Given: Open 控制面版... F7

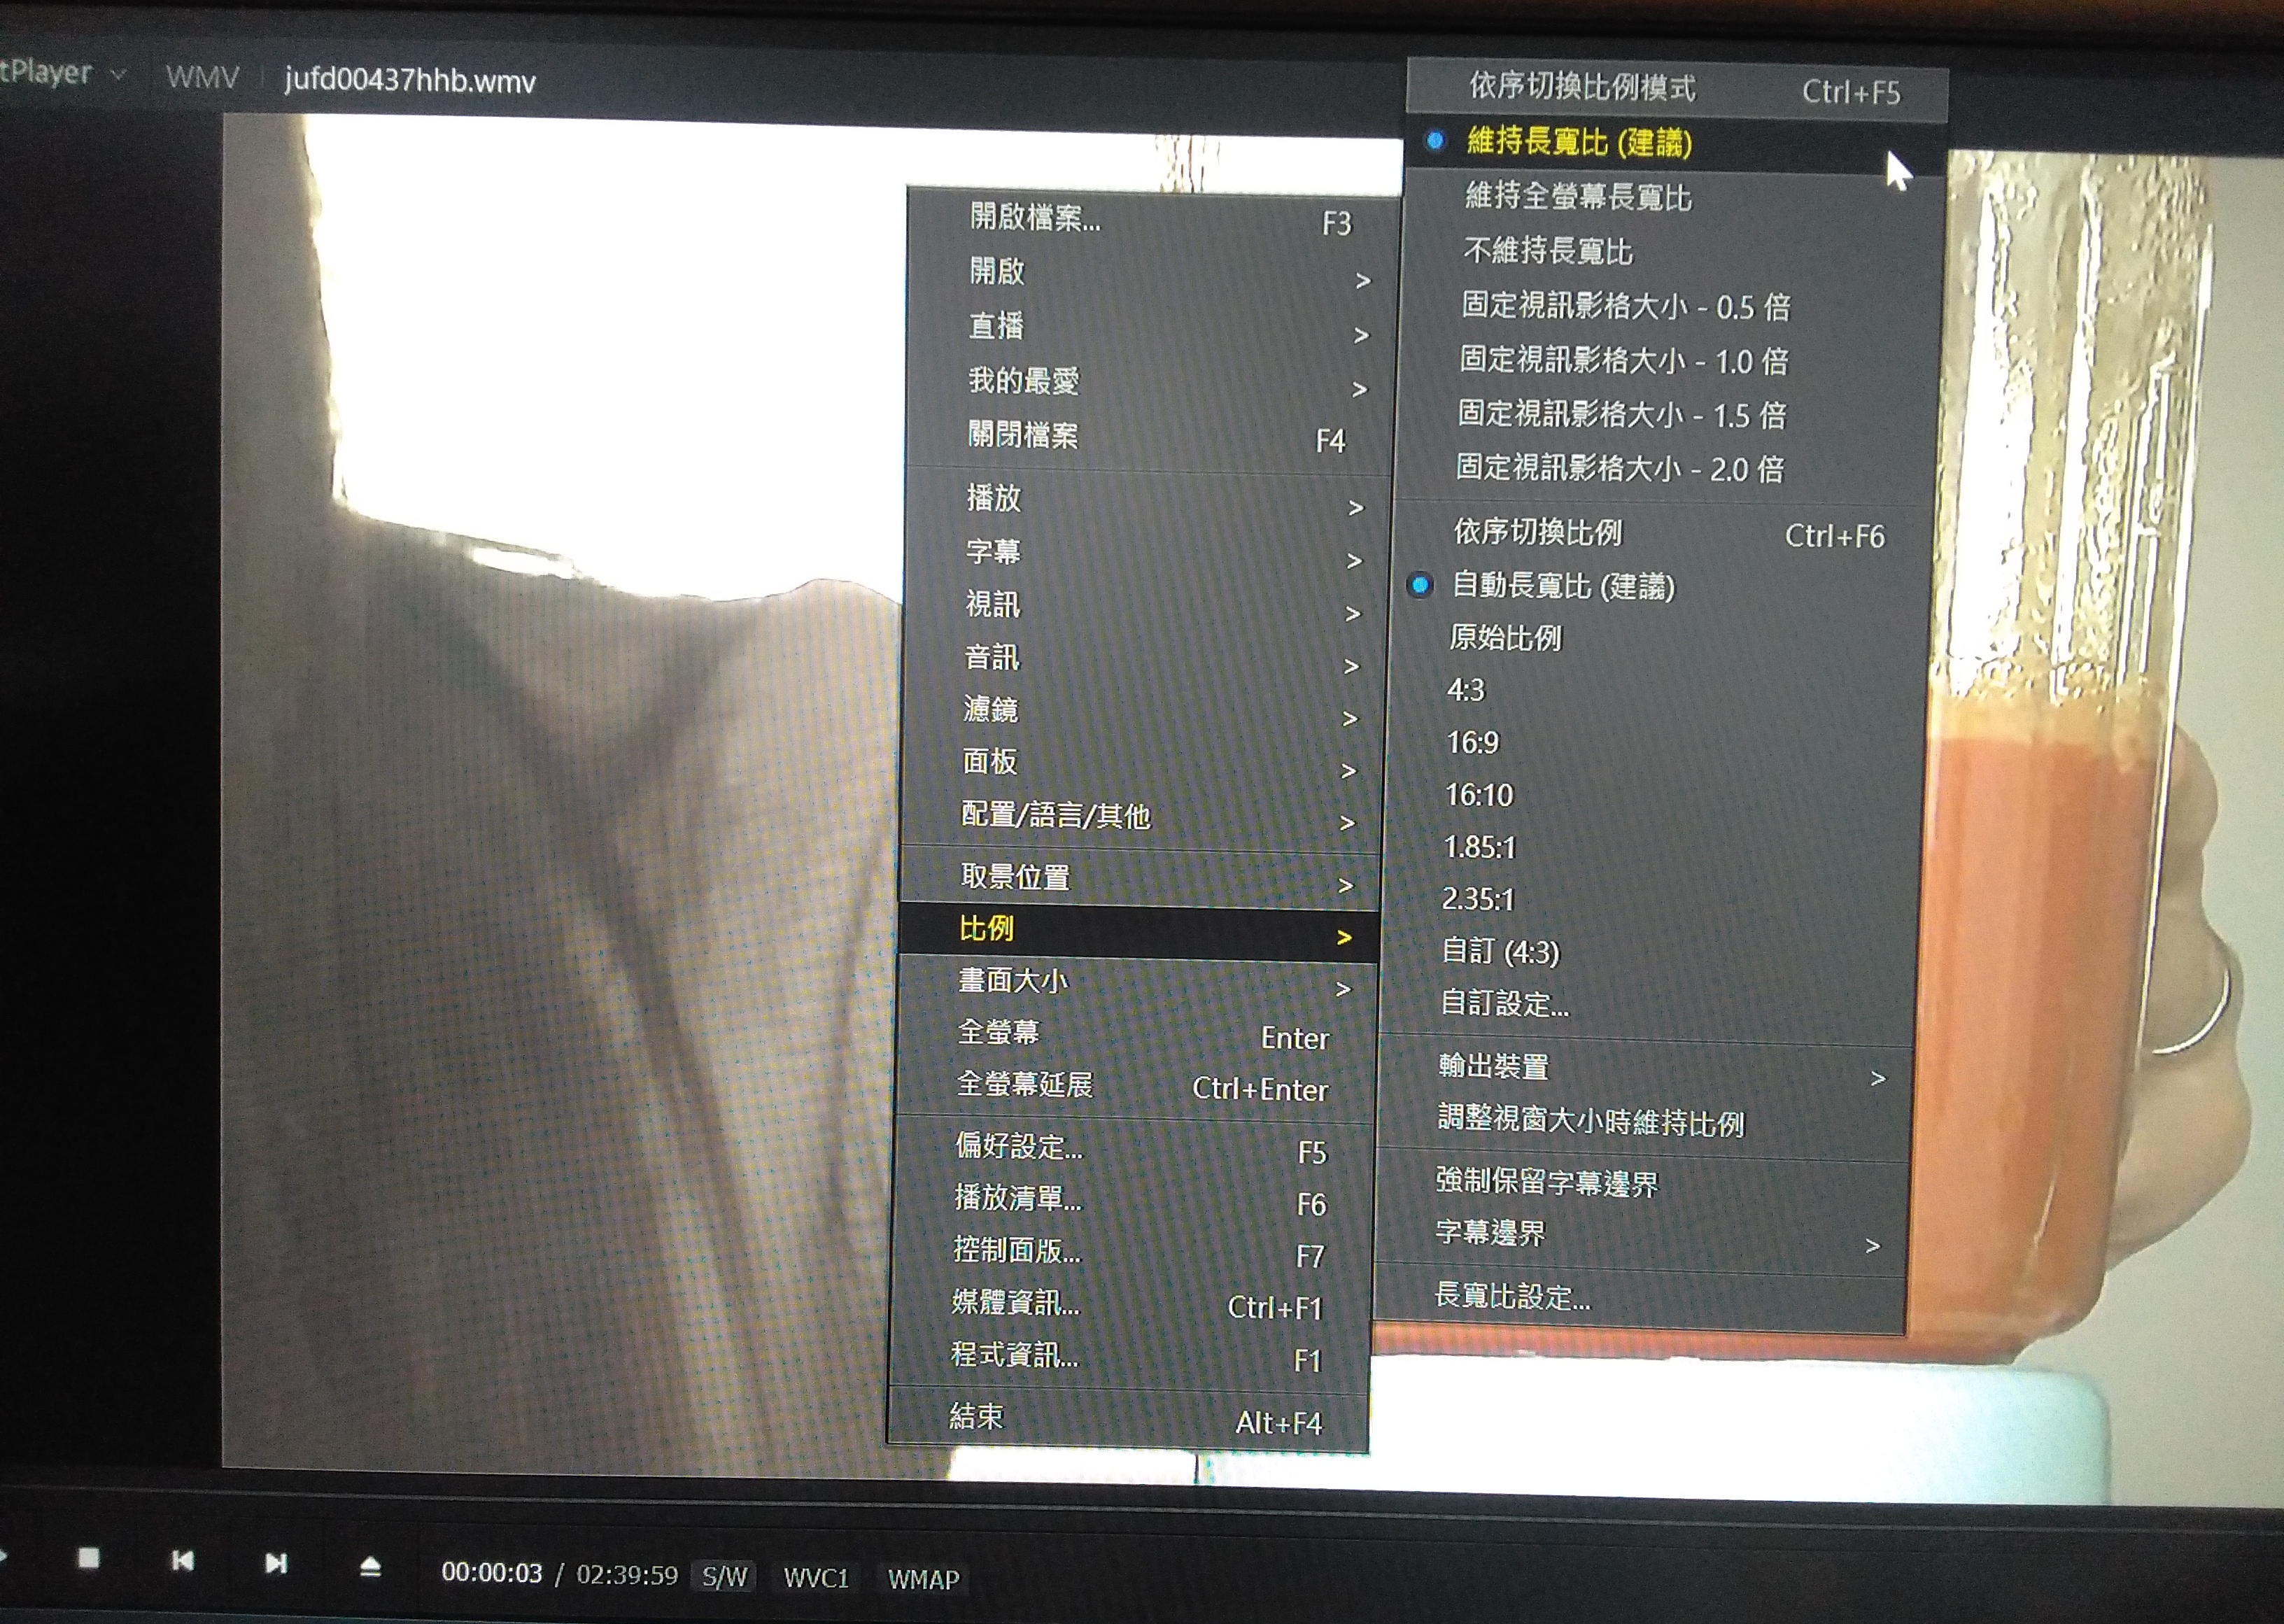Looking at the screenshot, I should pos(1131,1252).
